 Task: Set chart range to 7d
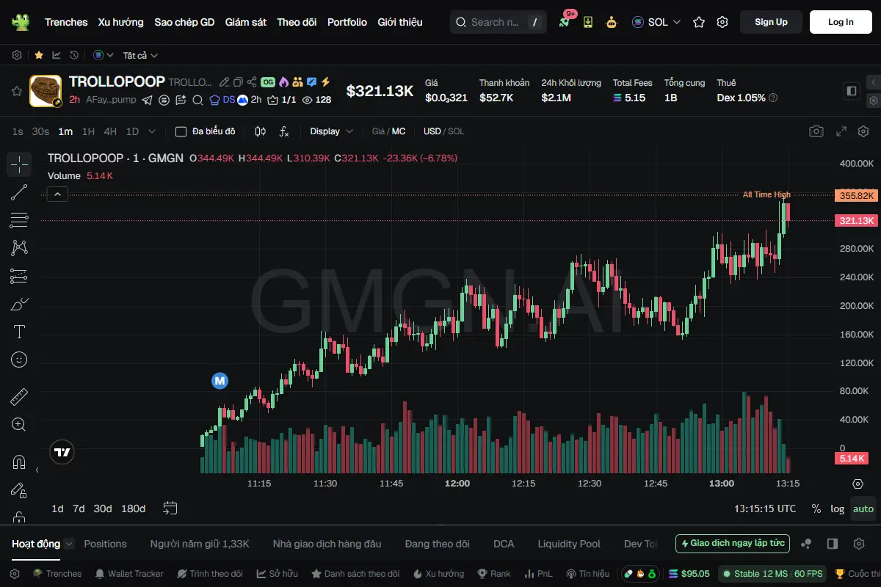click(79, 508)
